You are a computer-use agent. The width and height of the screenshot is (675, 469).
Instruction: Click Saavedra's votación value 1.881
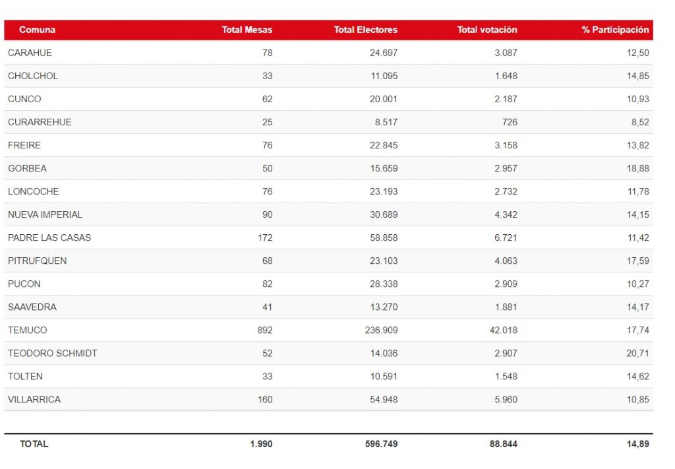click(x=506, y=307)
